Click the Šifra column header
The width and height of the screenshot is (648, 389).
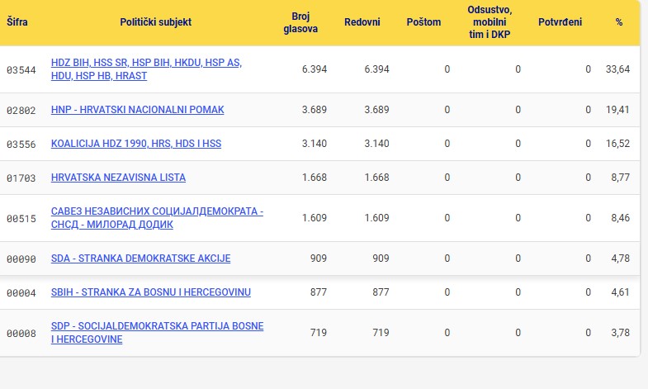[17, 22]
